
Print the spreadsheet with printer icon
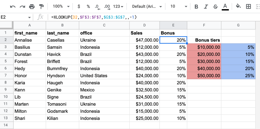tap(32, 7)
